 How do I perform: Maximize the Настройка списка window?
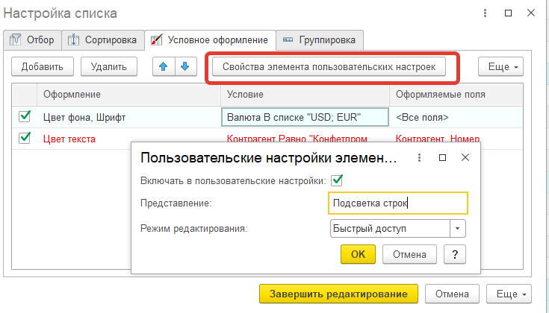(x=508, y=13)
